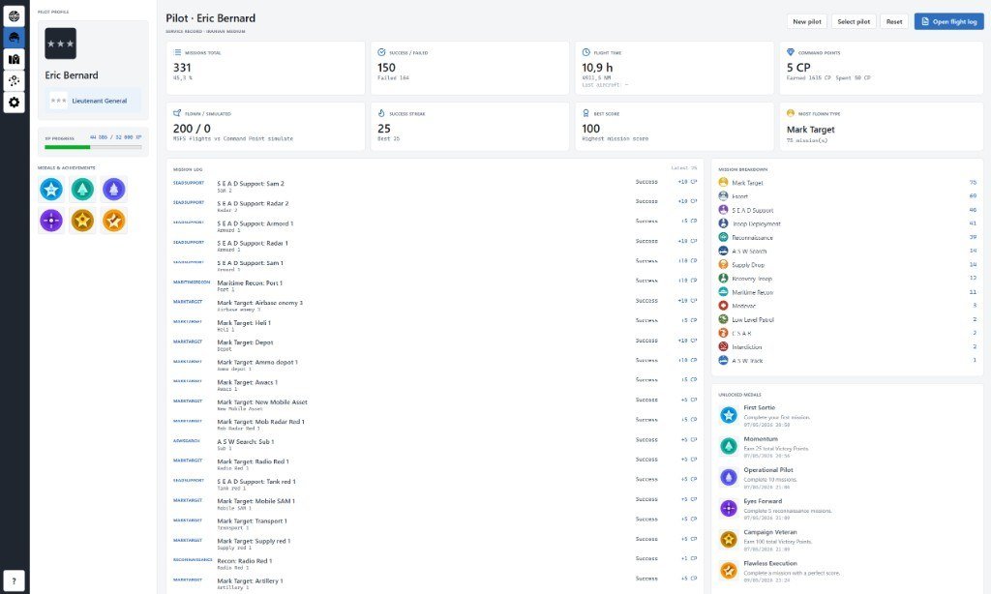Click the Medevac icon in Mission Breakdown
The width and height of the screenshot is (991, 594).
point(723,305)
